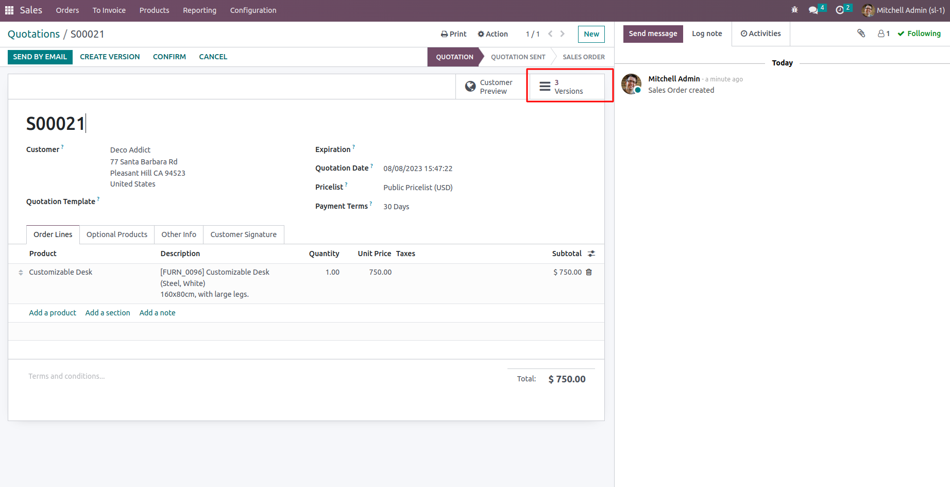950x487 pixels.
Task: Select the Sales Order status stage
Action: coord(584,57)
